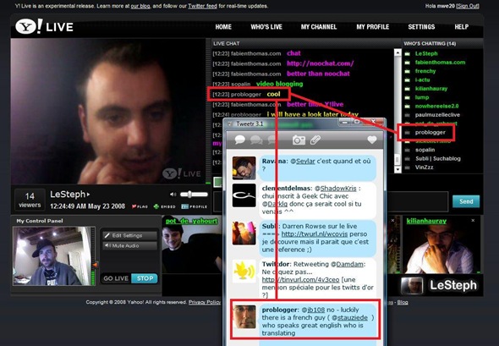Click the heart favorites icon in Tweetr

click(x=371, y=140)
